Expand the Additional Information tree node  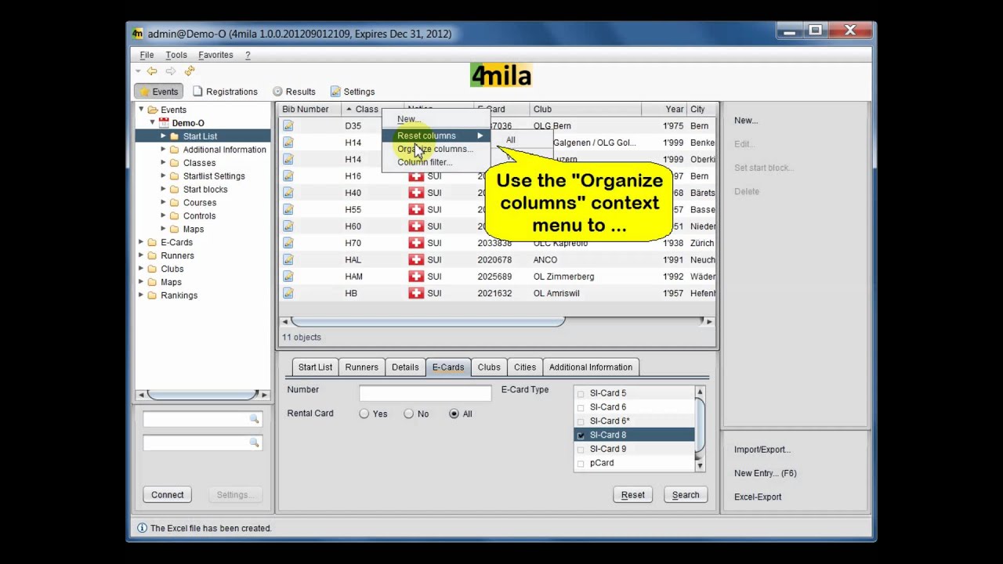point(164,150)
